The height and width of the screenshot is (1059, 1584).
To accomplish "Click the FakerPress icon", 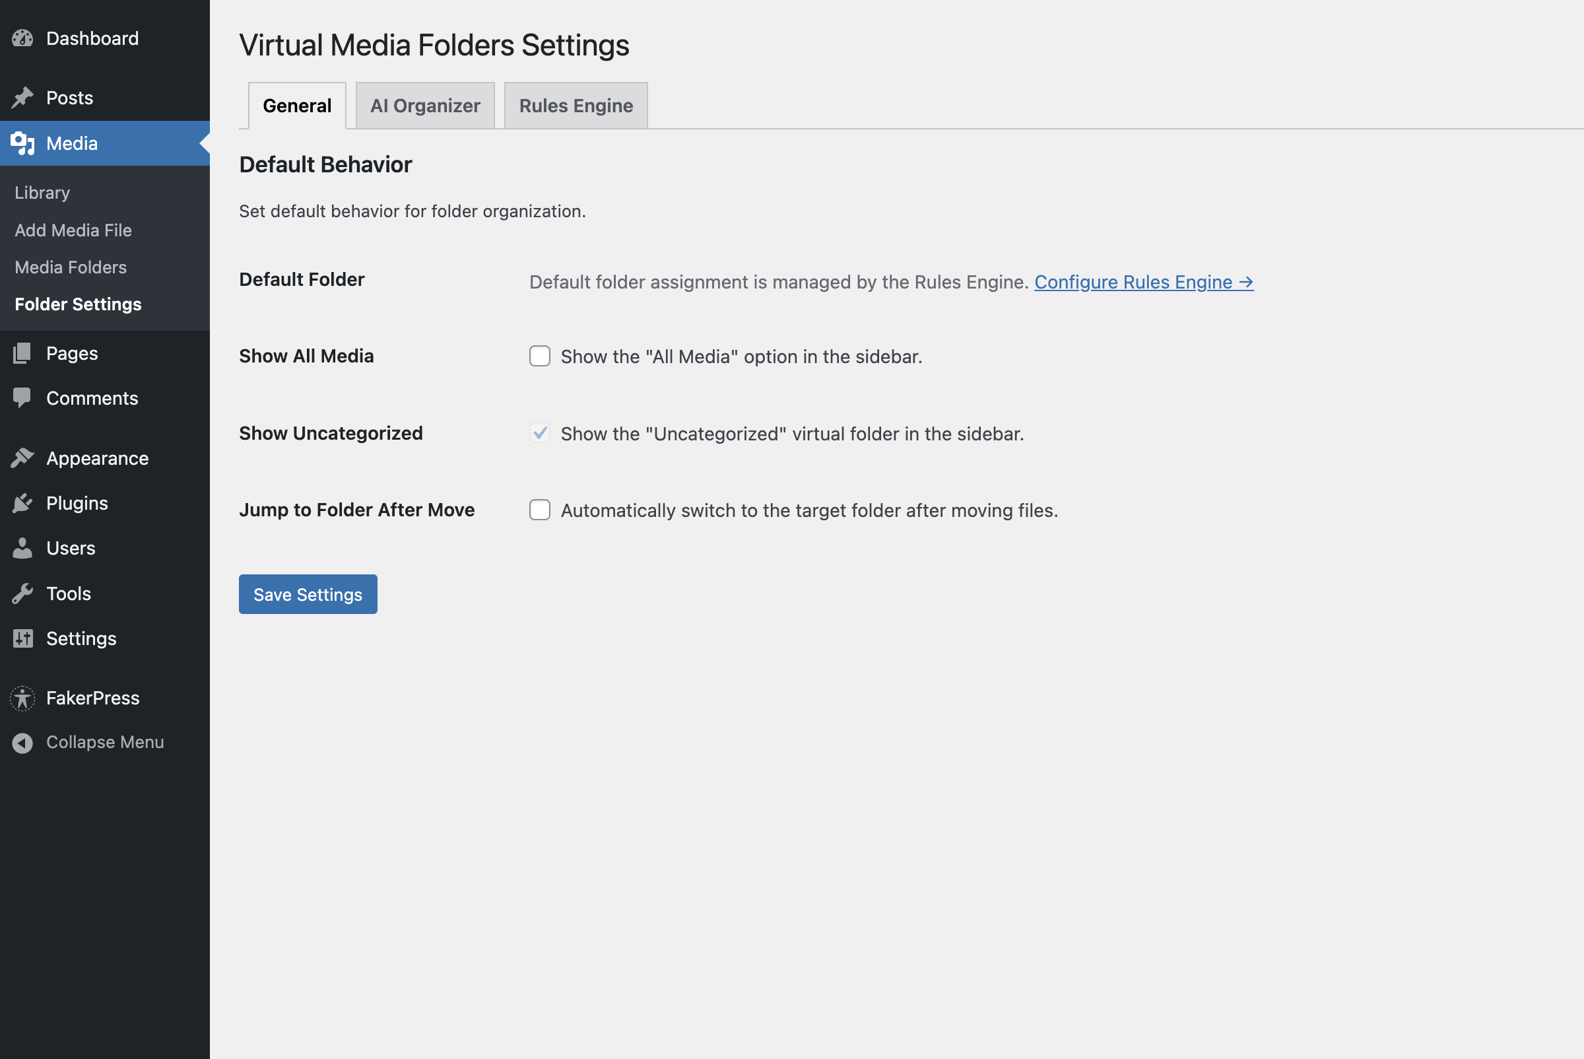I will click(x=22, y=698).
